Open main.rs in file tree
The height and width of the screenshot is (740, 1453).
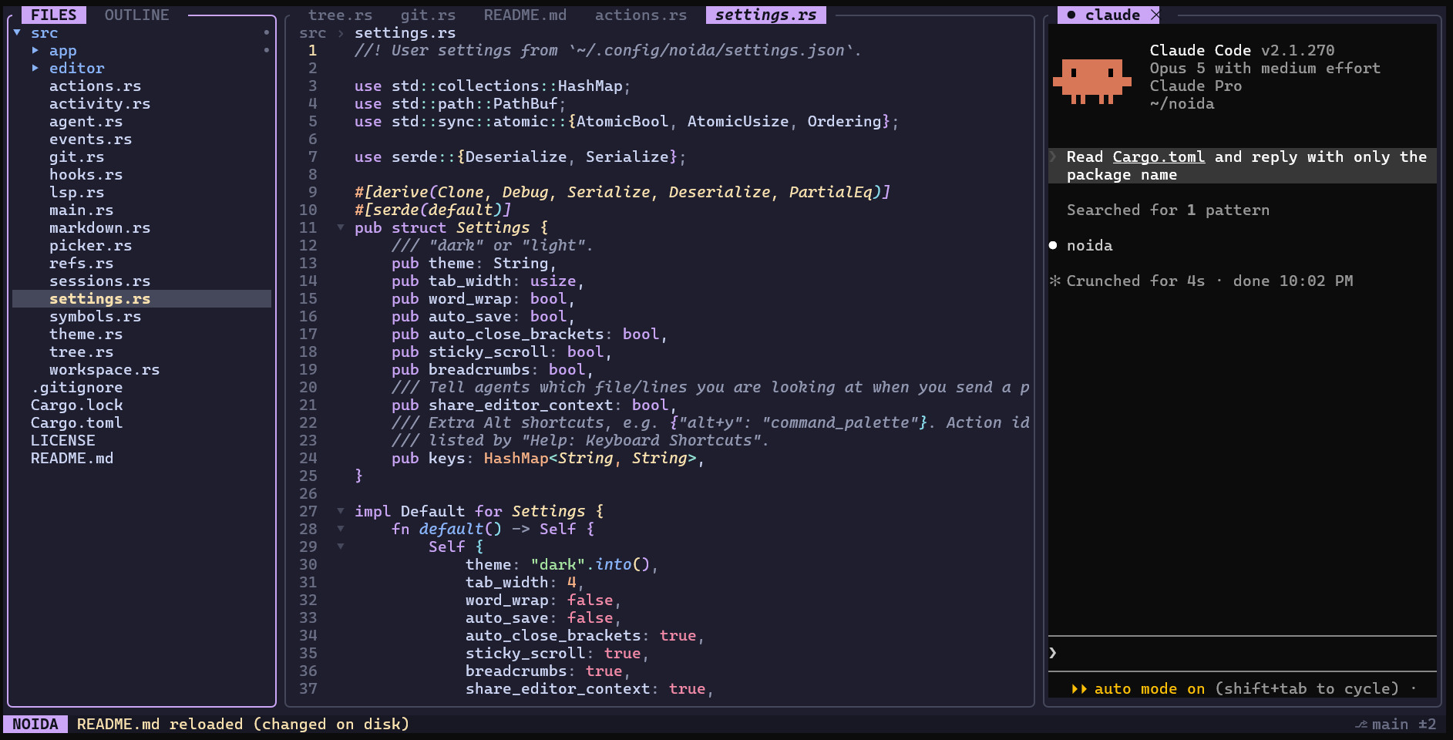(81, 210)
